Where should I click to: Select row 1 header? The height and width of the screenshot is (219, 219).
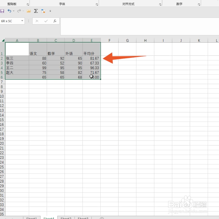coord(3,49)
